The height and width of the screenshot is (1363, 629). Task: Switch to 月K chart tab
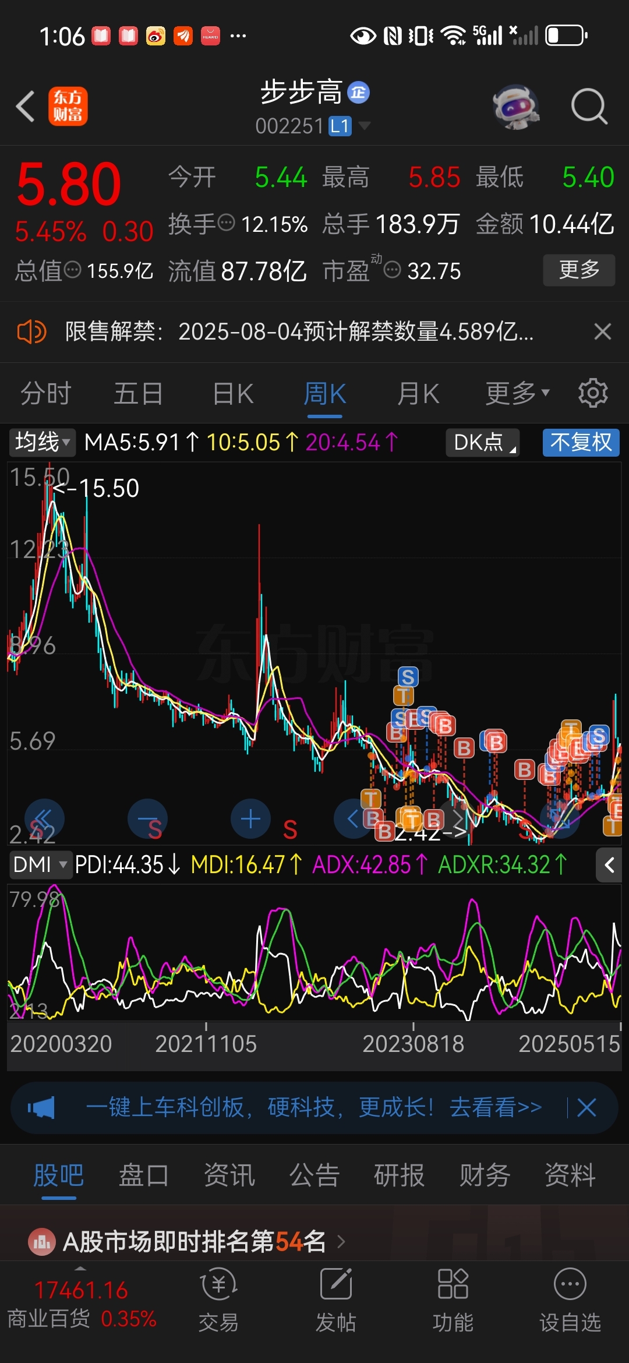coord(418,393)
